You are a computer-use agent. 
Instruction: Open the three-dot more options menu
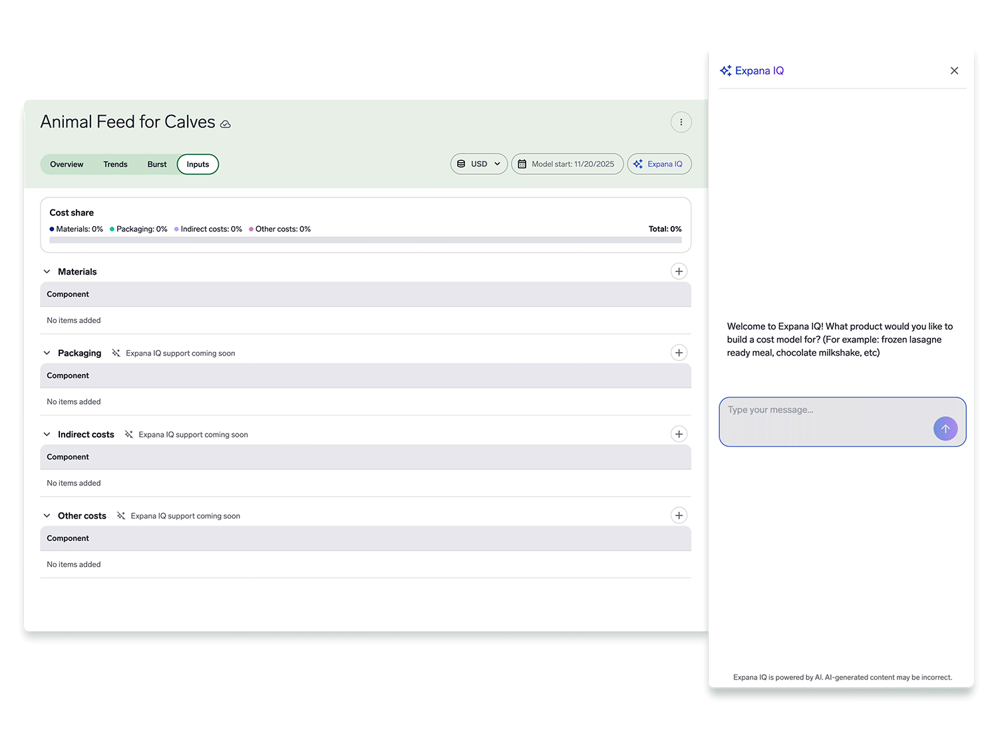pyautogui.click(x=681, y=122)
